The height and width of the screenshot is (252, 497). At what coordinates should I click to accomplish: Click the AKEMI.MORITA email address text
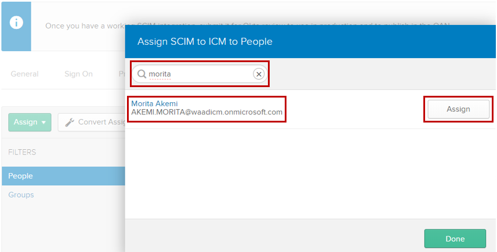pos(206,112)
